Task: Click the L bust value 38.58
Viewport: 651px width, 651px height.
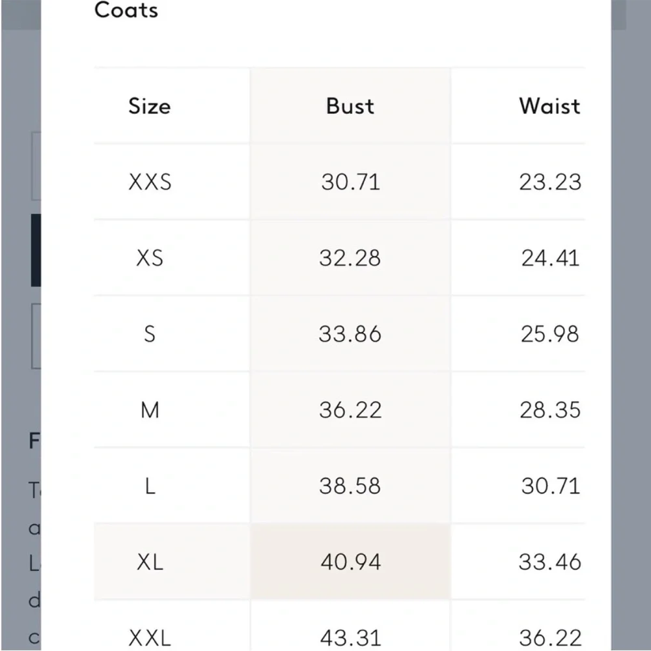Action: pos(350,486)
